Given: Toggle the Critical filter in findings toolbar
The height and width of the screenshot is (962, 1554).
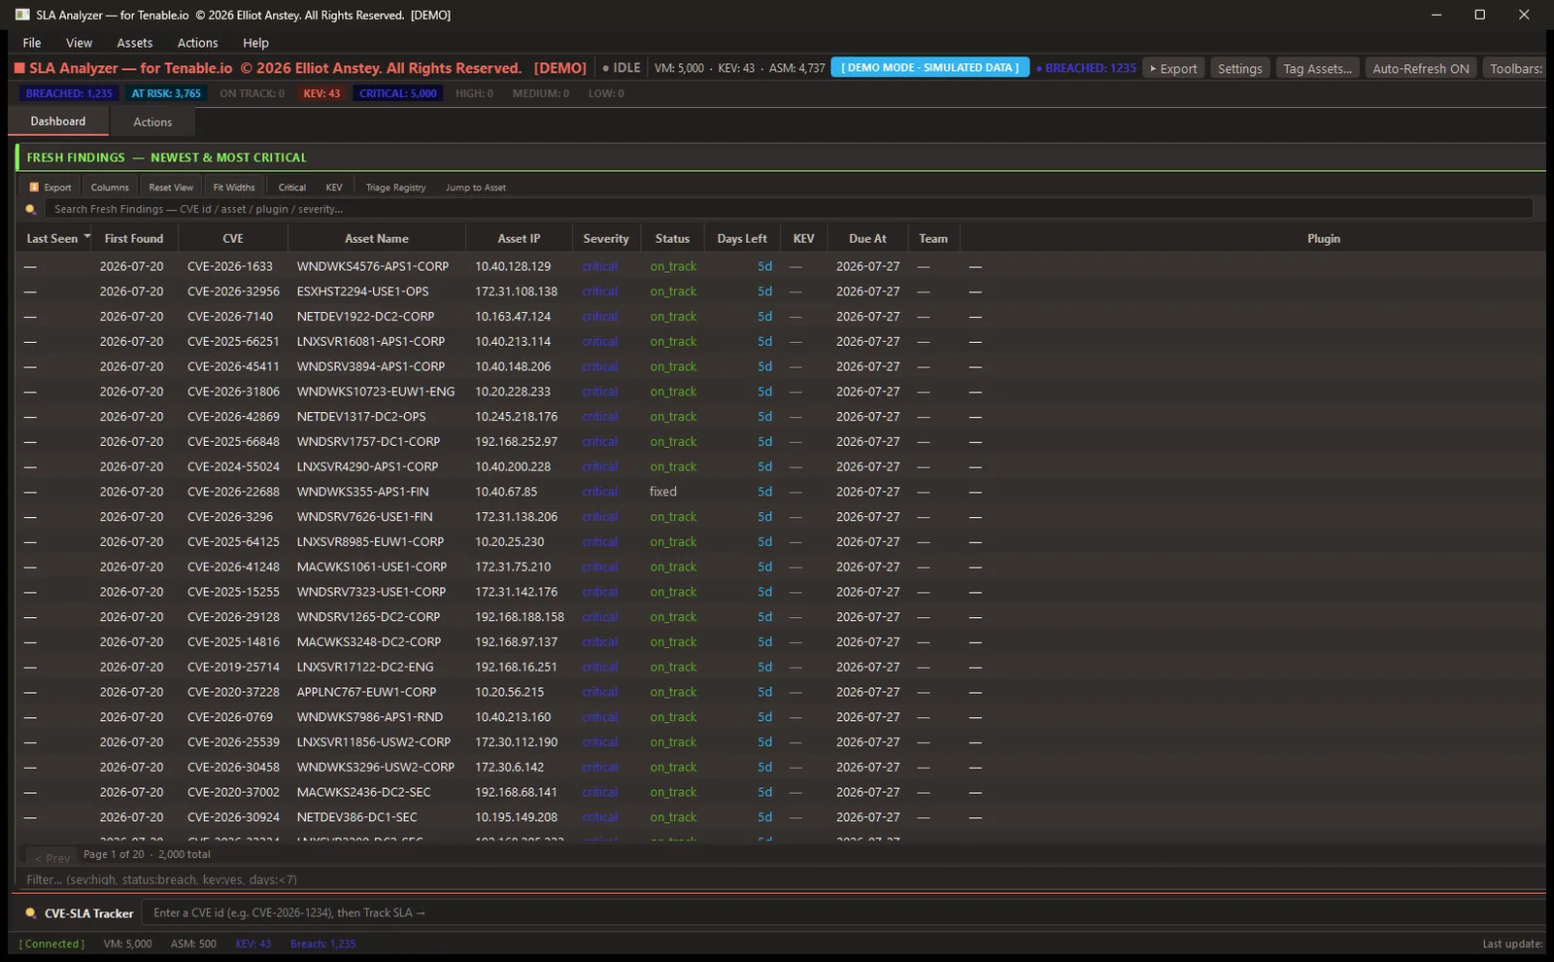Looking at the screenshot, I should coord(291,187).
